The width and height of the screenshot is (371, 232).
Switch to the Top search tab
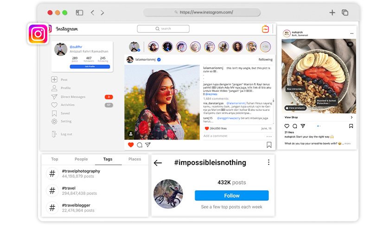click(55, 159)
